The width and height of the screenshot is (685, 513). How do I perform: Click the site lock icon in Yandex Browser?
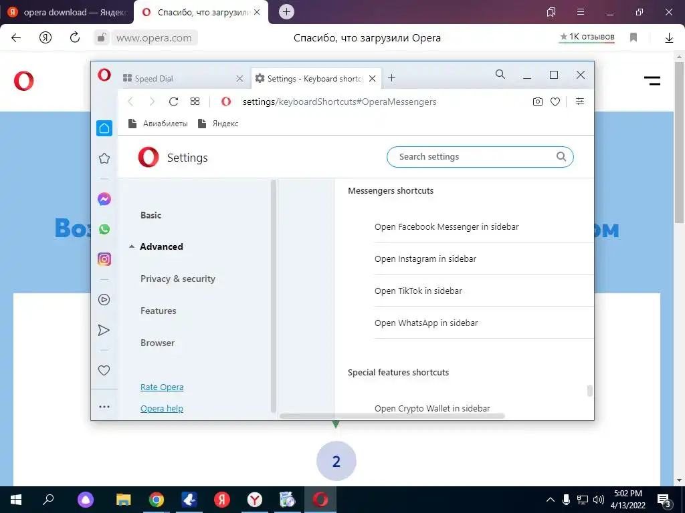click(101, 37)
